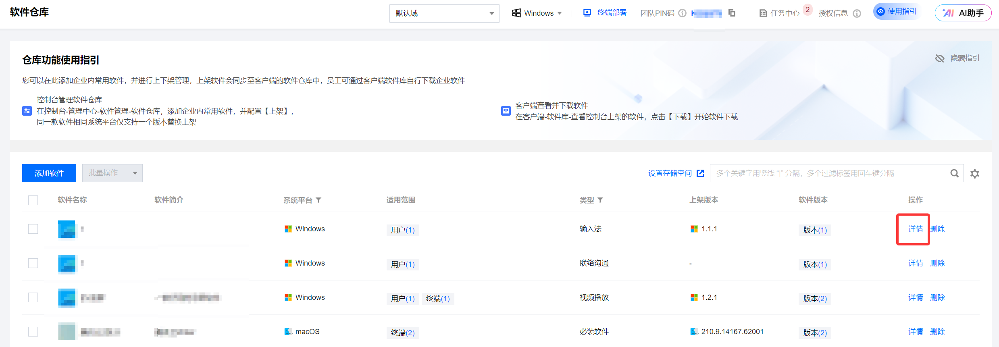Filter by 系统平台 funnel icon
The width and height of the screenshot is (999, 347).
click(318, 200)
